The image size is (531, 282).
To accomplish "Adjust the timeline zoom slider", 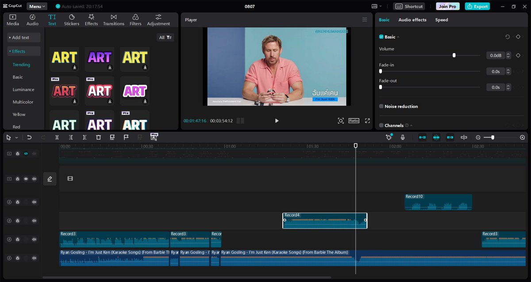I will tap(493, 138).
